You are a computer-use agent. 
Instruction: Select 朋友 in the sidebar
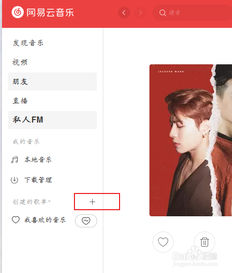(52, 82)
